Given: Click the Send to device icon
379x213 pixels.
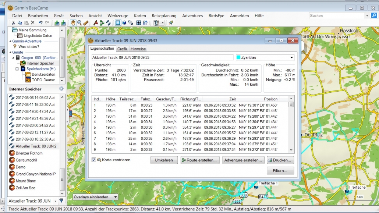Looking at the screenshot, I should pyautogui.click(x=63, y=23).
